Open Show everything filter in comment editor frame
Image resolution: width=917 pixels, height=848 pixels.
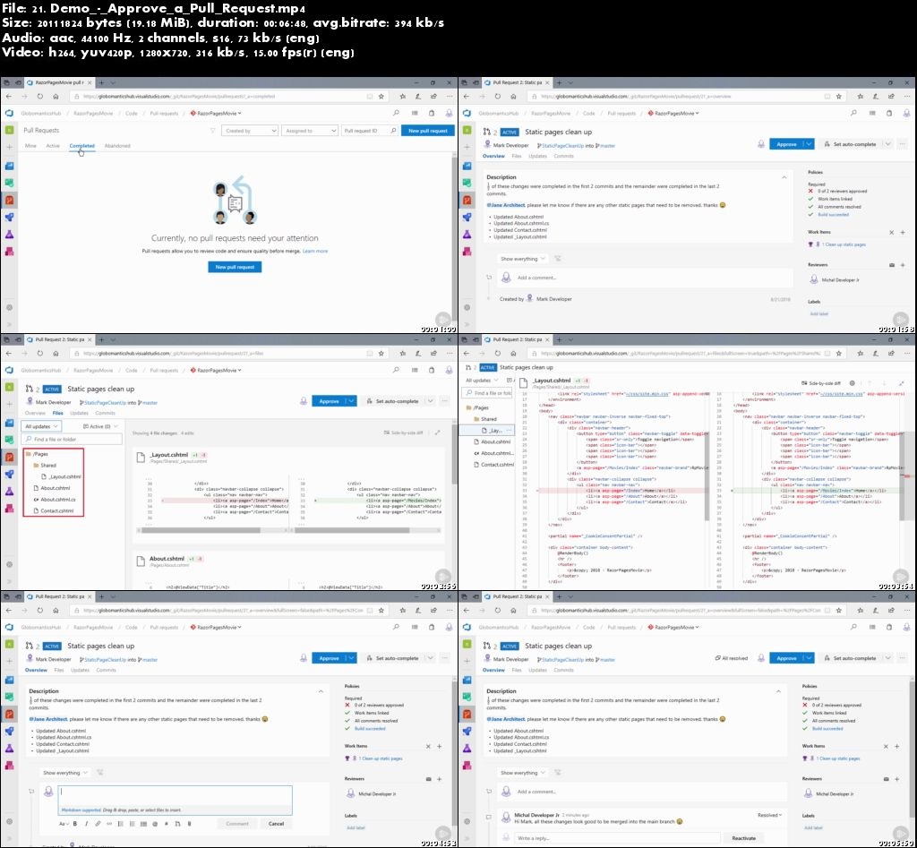click(65, 773)
